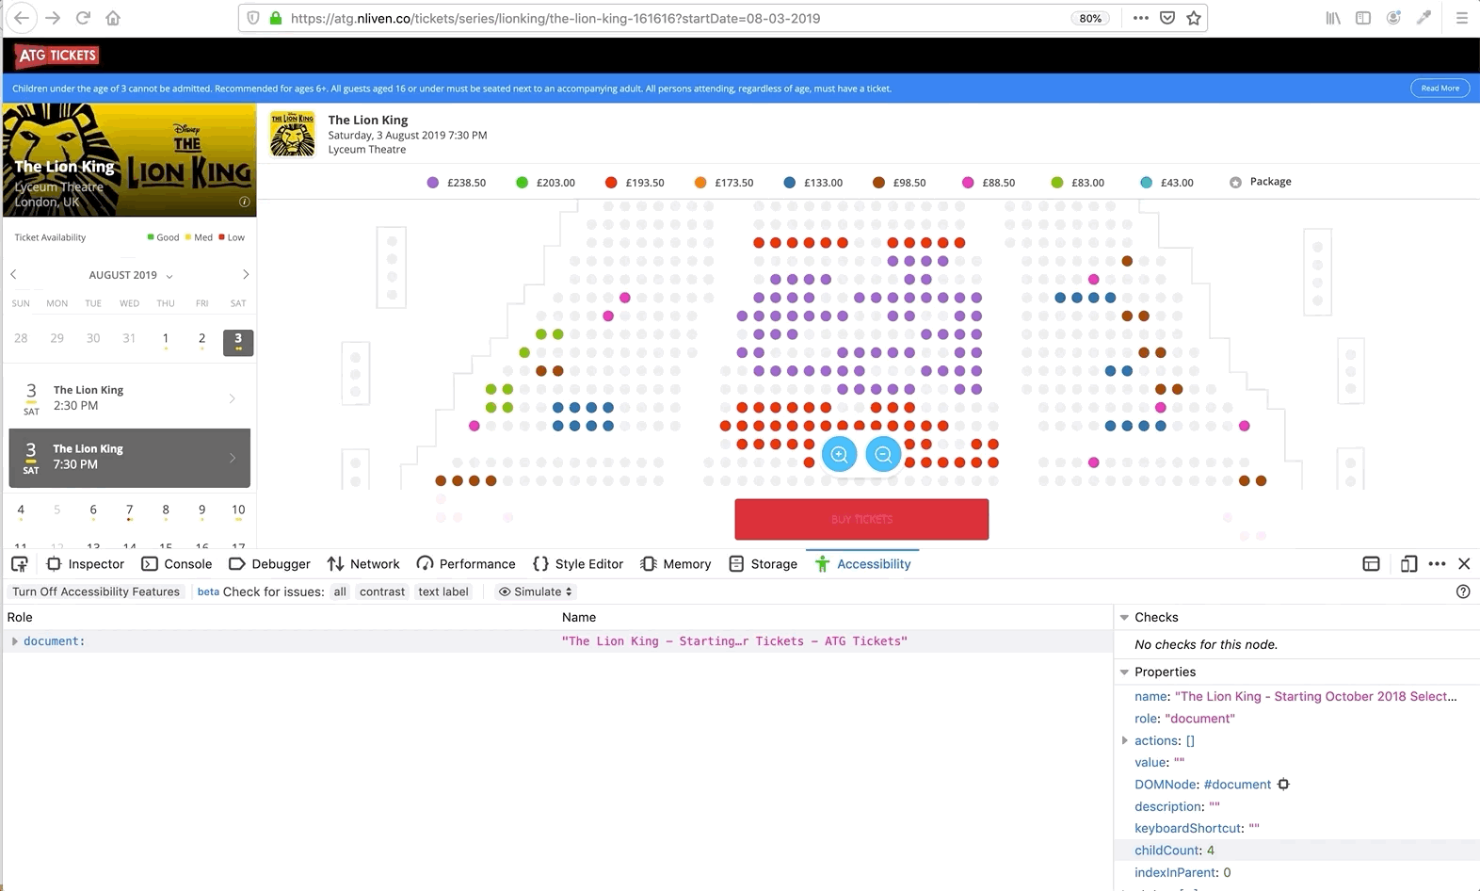Go to the previous calendar month
The width and height of the screenshot is (1480, 891).
click(14, 275)
